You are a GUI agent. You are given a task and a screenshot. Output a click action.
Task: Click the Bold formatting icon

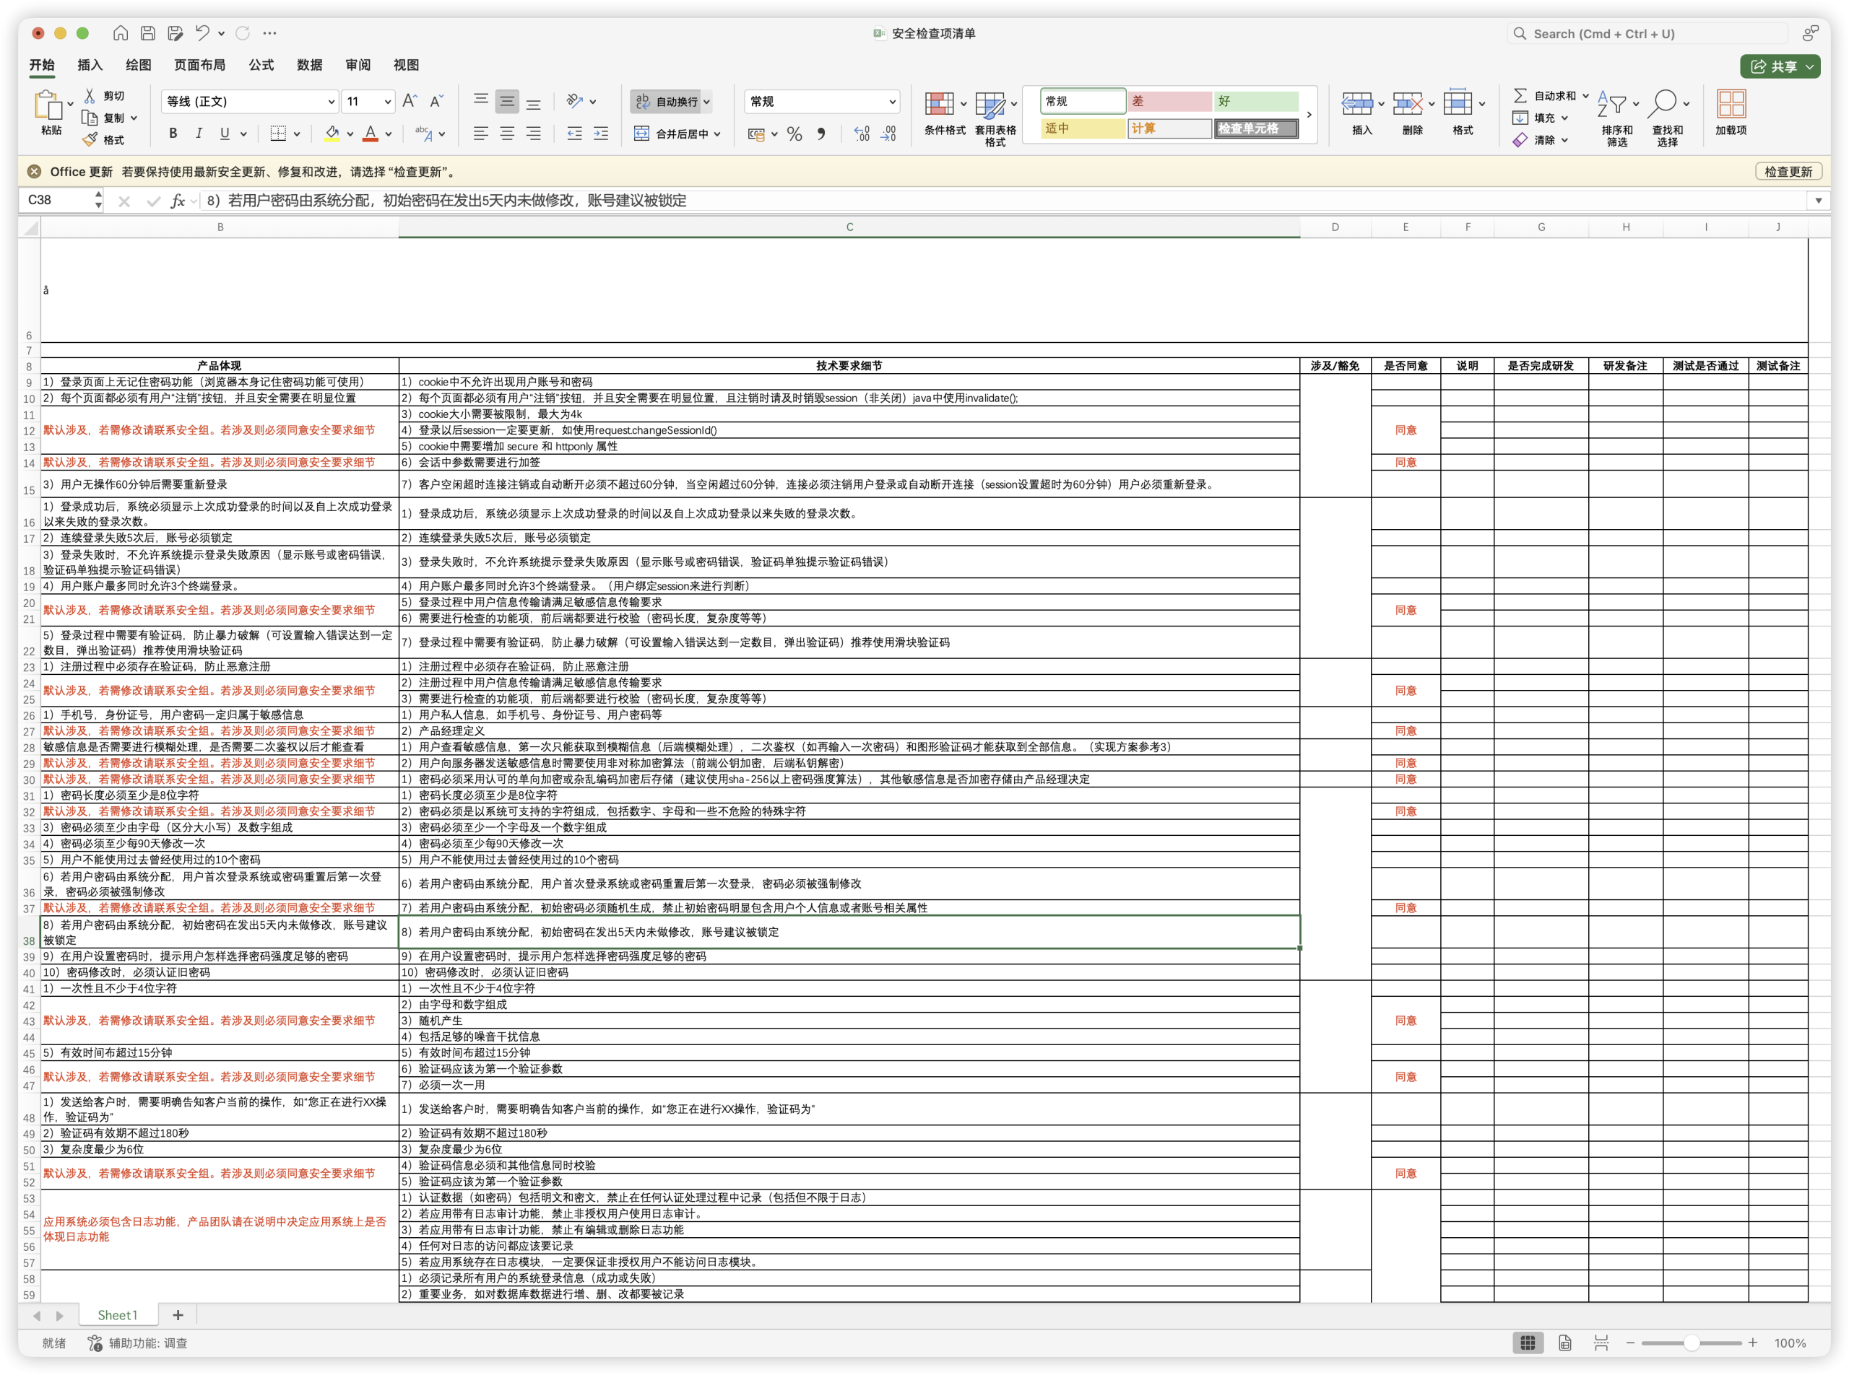point(173,134)
